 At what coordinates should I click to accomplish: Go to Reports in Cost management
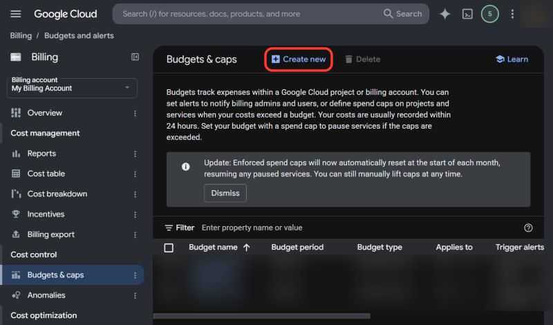pos(41,154)
